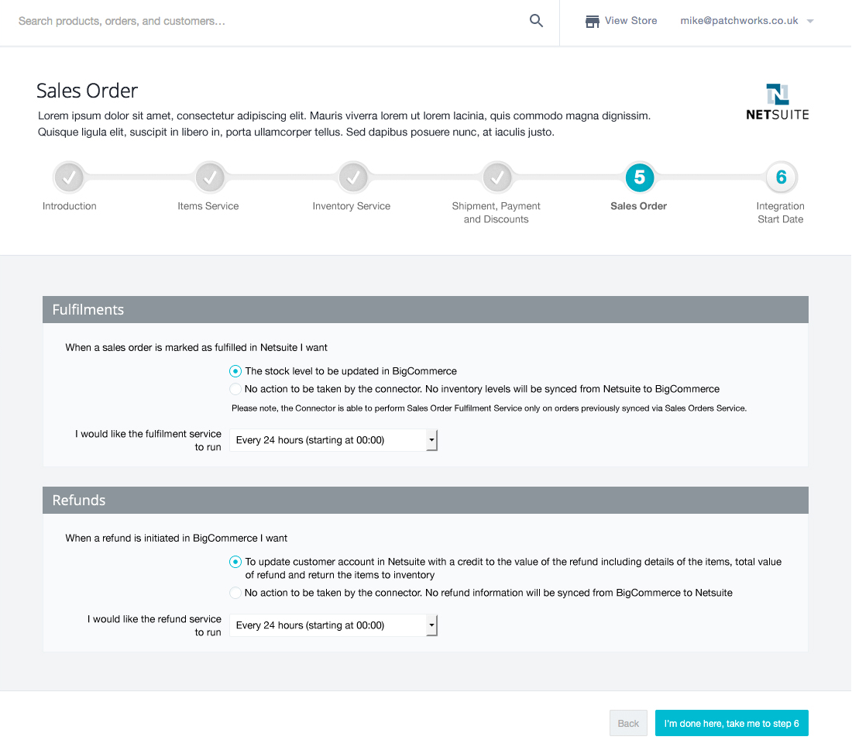Select update customer account with credit option
Viewport: 852px width, 747px height.
[x=235, y=562]
